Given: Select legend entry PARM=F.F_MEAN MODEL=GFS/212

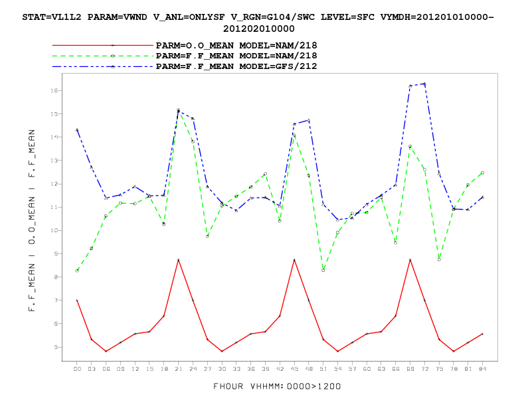Looking at the screenshot, I should click(236, 66).
